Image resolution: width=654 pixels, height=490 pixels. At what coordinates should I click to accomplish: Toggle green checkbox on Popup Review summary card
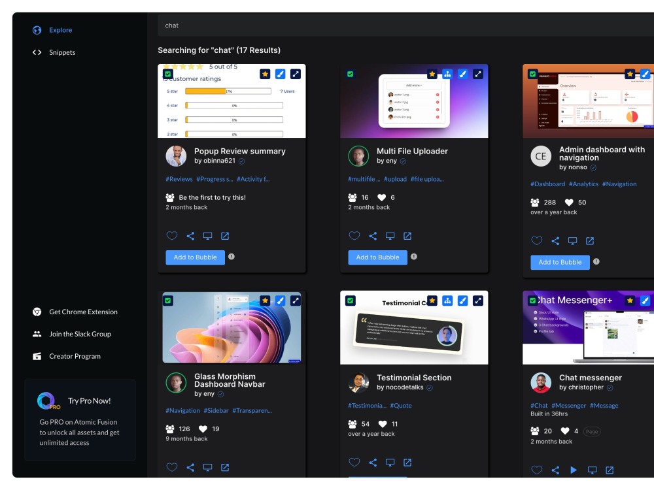167,74
